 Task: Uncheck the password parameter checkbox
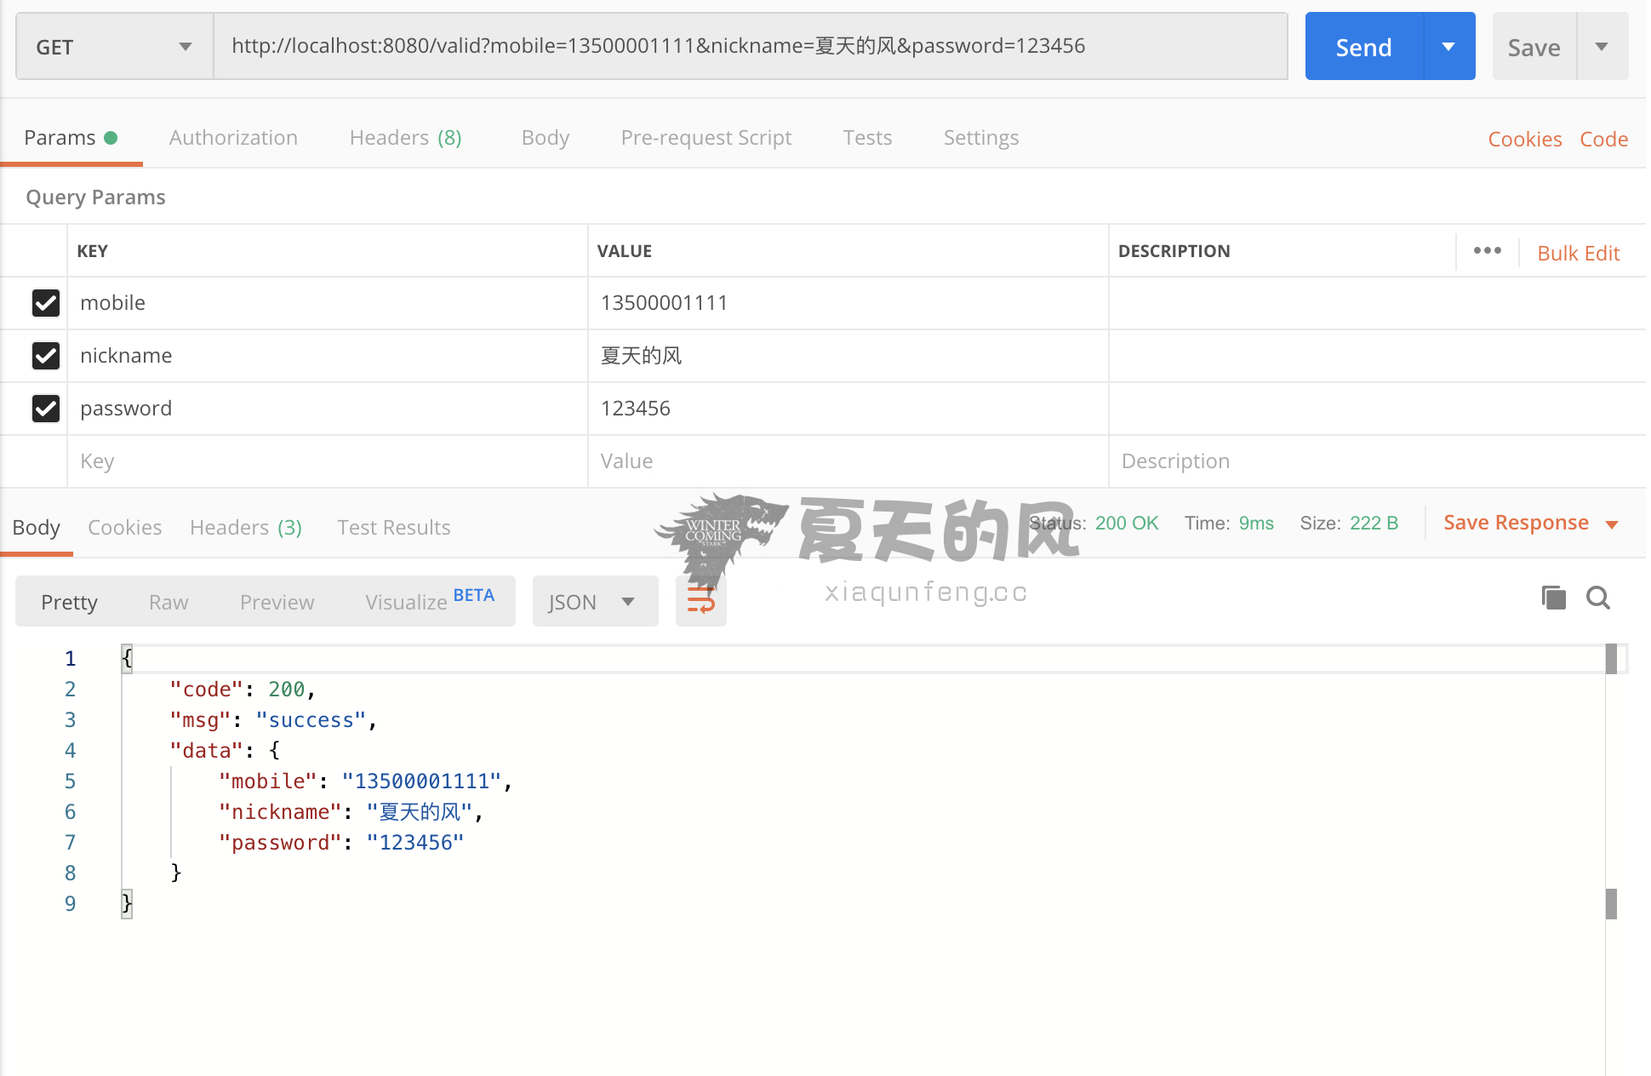46,409
